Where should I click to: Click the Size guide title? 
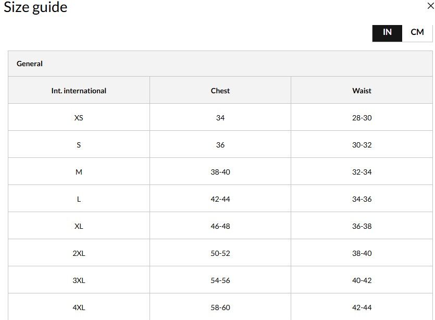pyautogui.click(x=35, y=7)
